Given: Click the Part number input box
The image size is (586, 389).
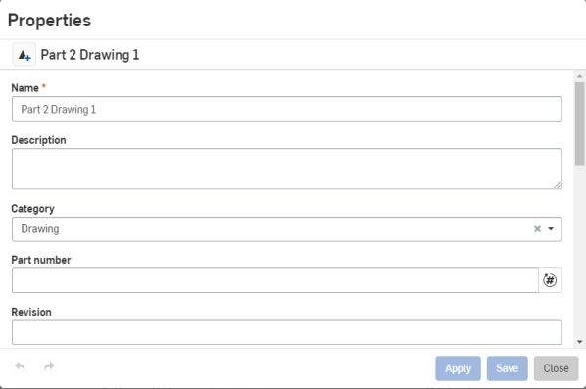Looking at the screenshot, I should [x=275, y=280].
